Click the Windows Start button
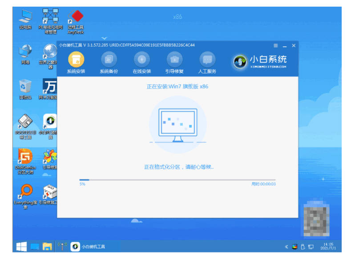Image resolution: width=355 pixels, height=260 pixels. coord(21,247)
